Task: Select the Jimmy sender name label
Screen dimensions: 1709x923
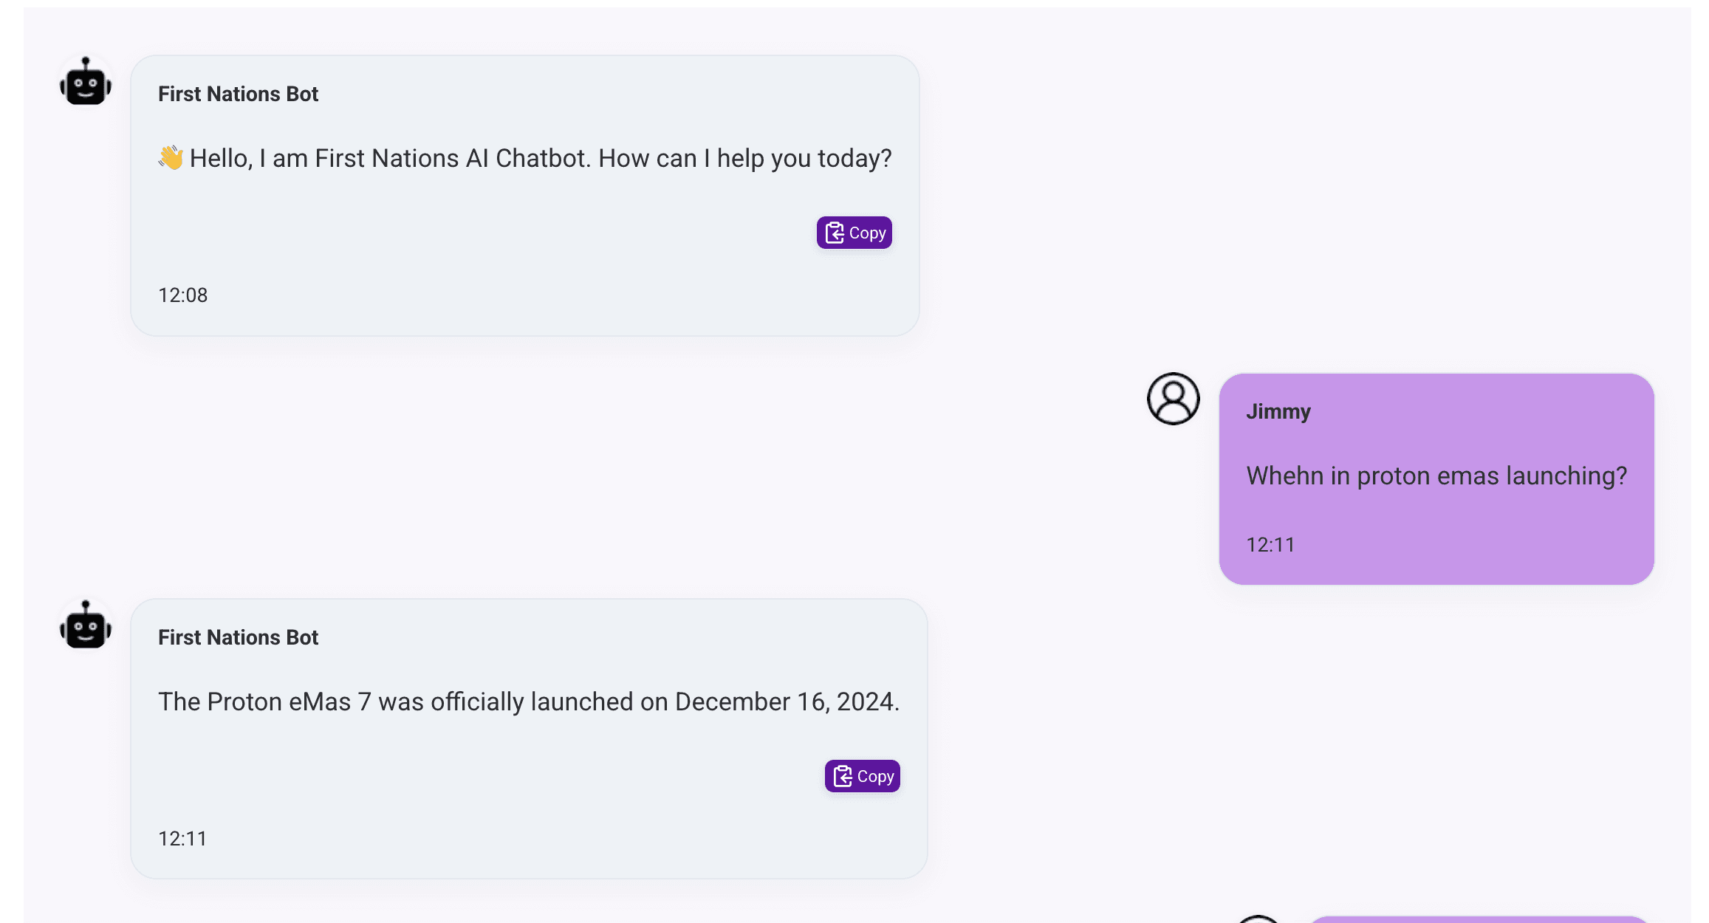Action: point(1278,411)
